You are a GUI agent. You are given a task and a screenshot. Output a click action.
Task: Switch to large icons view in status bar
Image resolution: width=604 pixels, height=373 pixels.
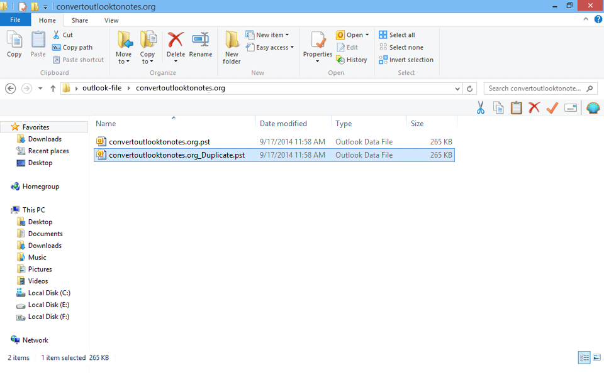point(596,357)
